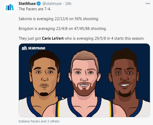
Task: Click the Brogdon shooting stats line
Action: [63, 29]
